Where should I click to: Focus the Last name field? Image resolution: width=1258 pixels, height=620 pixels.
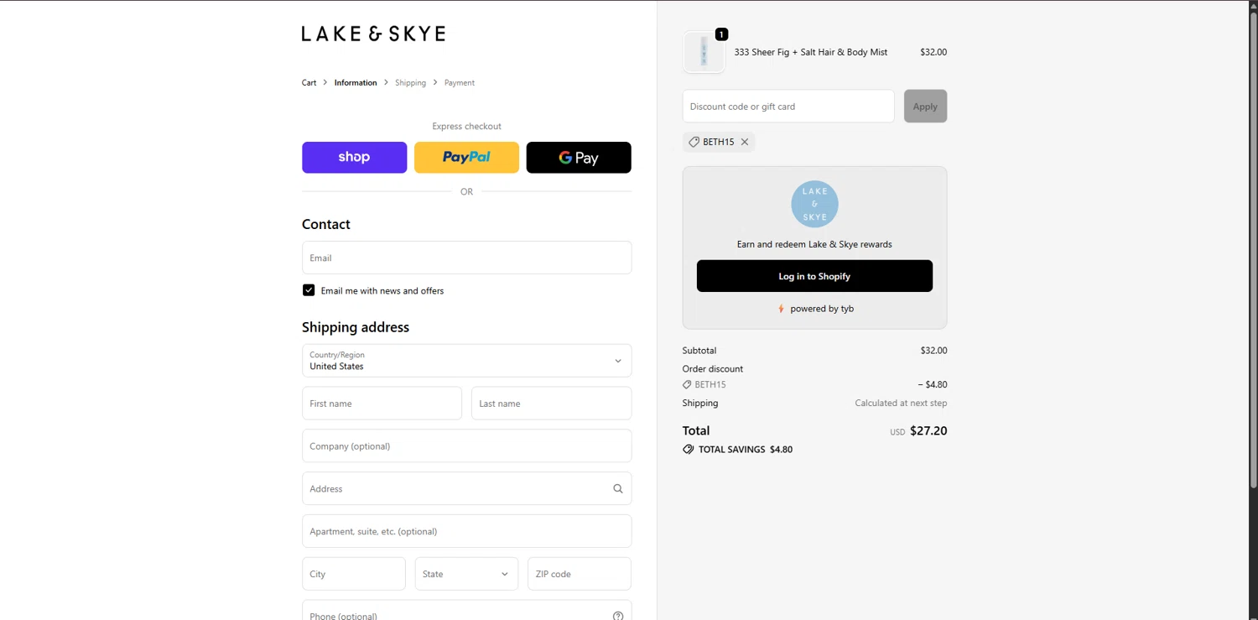click(x=551, y=404)
